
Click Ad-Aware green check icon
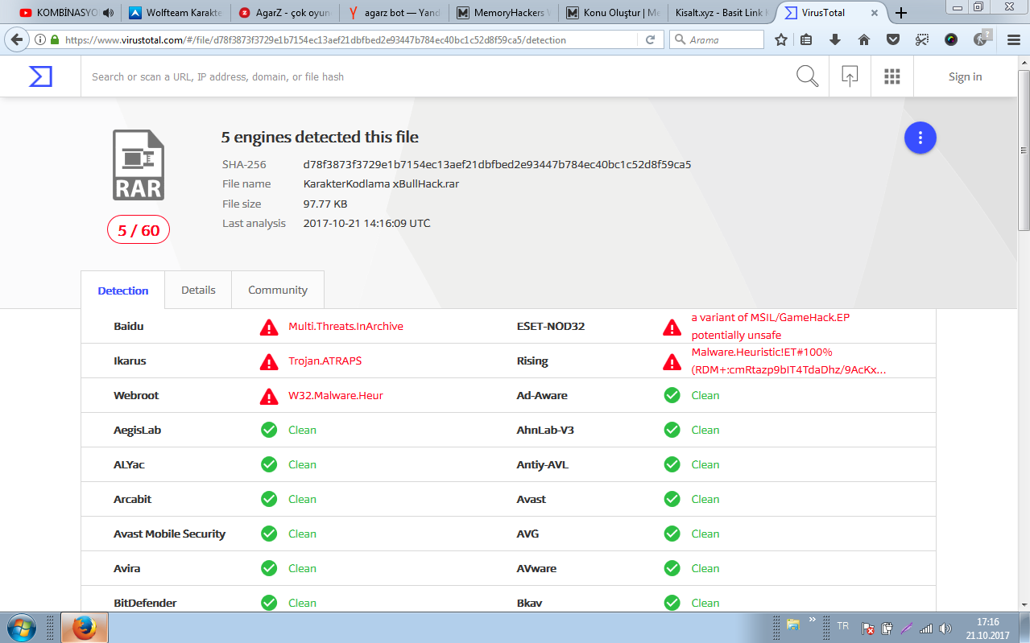click(x=672, y=395)
